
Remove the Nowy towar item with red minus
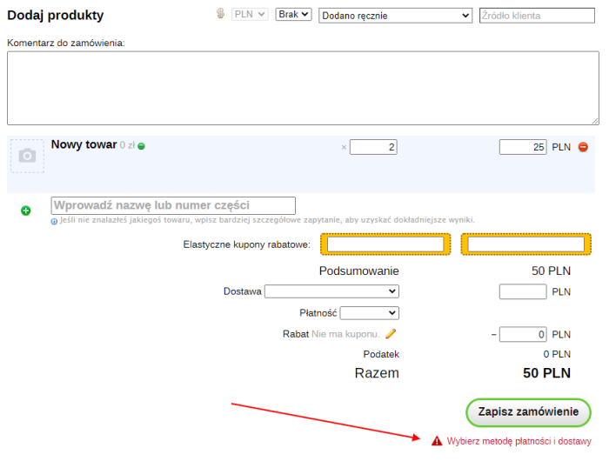click(x=583, y=147)
